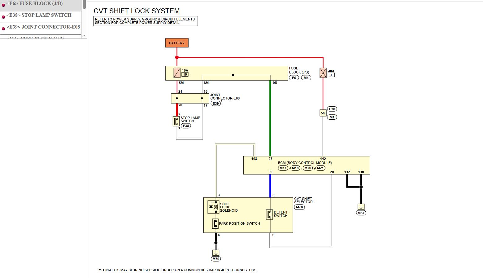Image resolution: width=483 pixels, height=278 pixels.
Task: Click the M21 BCM connector label
Action: click(x=320, y=168)
